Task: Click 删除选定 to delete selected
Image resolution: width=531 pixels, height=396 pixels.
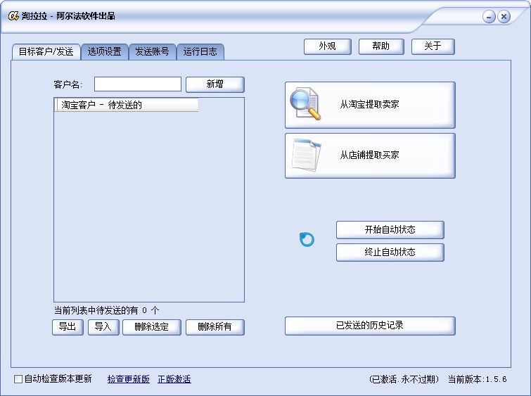Action: [152, 327]
